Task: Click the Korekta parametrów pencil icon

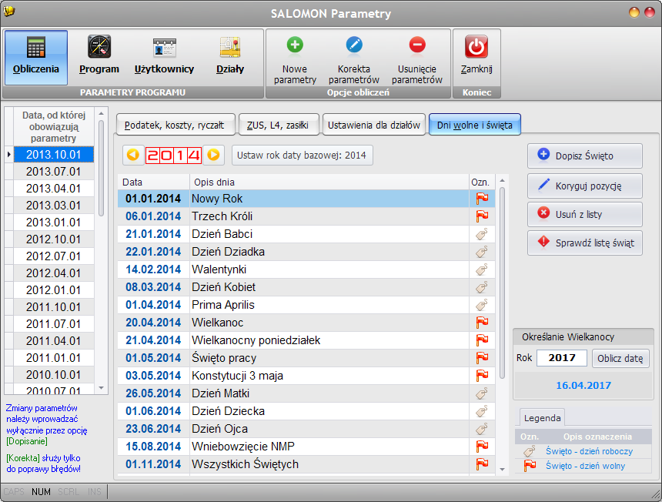Action: [x=354, y=45]
